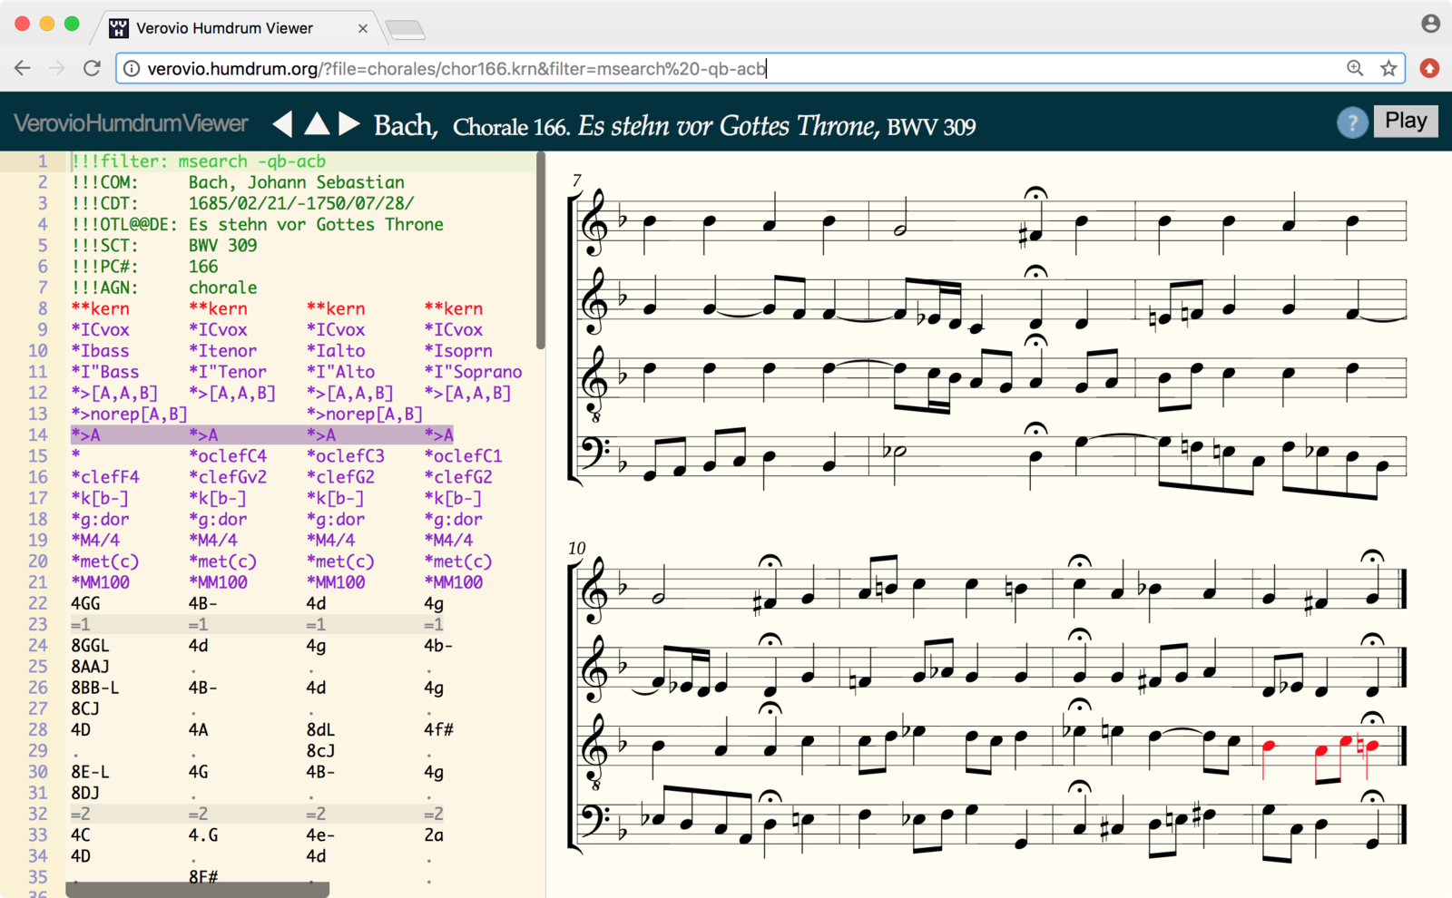
Task: Click the up arrow navigation icon
Action: click(317, 124)
